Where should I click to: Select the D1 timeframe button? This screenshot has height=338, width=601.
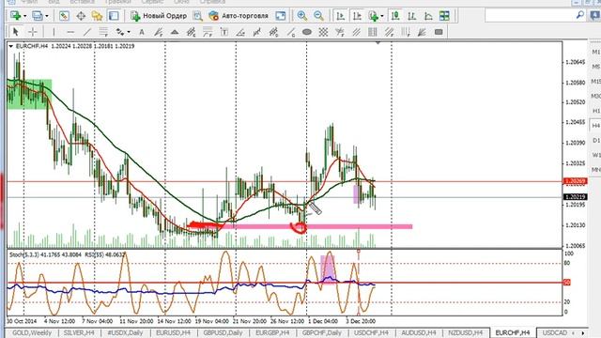(595, 140)
